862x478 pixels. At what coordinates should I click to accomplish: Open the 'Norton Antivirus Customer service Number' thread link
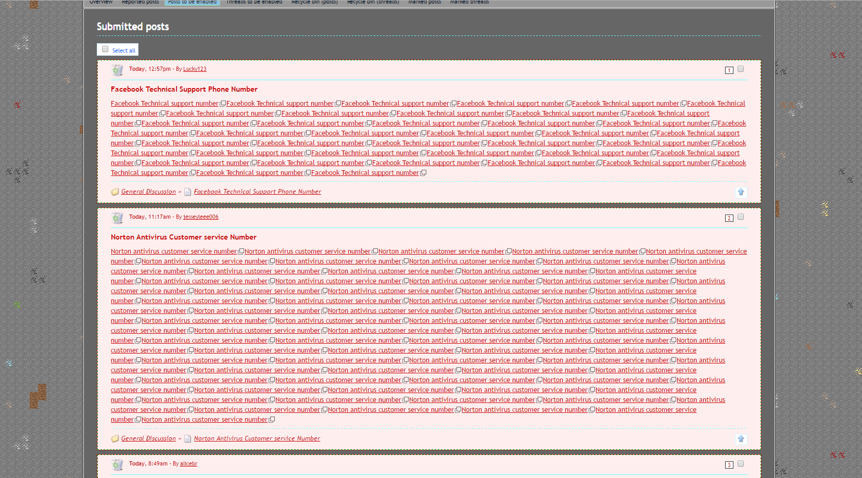pos(257,439)
